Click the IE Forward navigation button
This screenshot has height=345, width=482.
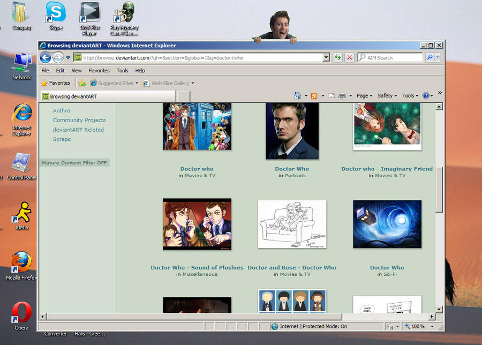coord(58,57)
